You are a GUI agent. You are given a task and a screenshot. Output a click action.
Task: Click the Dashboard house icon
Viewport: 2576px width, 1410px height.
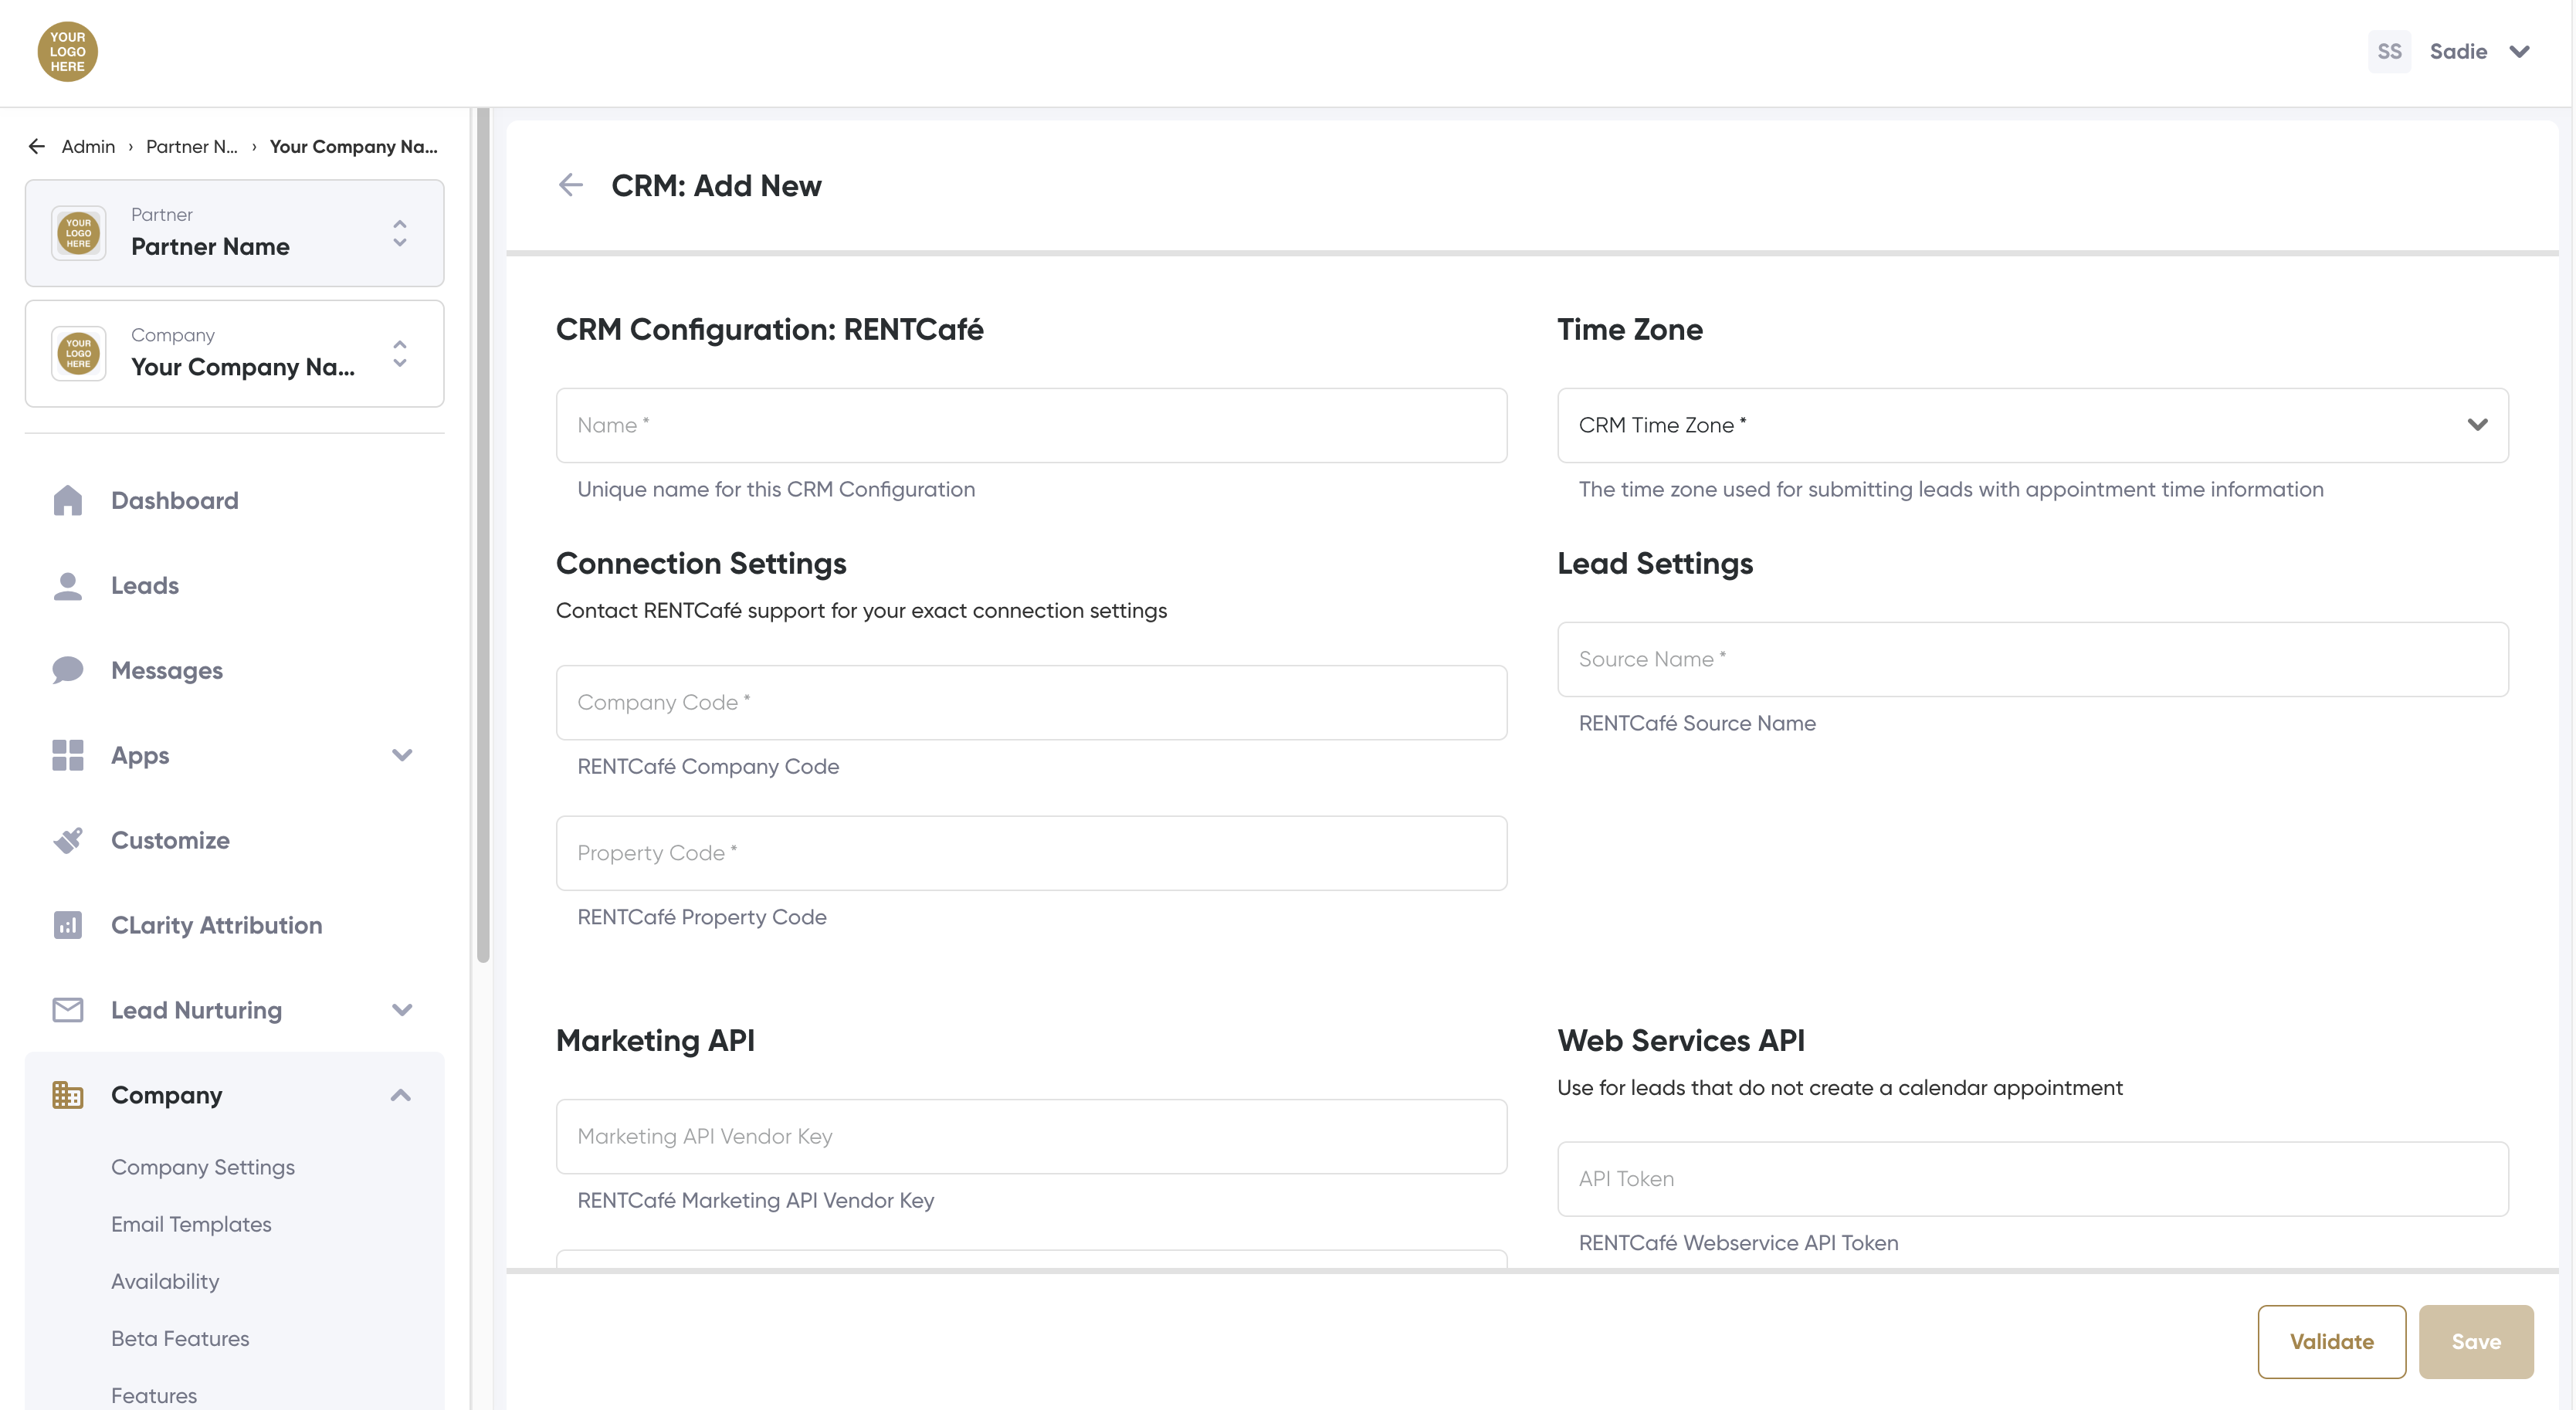[67, 500]
